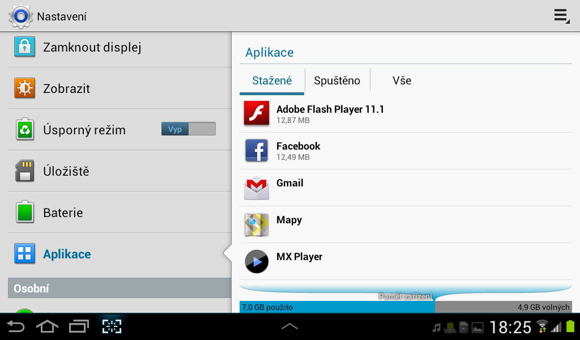580x340 pixels.
Task: Toggle the Vyp switch on
Action: point(188,129)
